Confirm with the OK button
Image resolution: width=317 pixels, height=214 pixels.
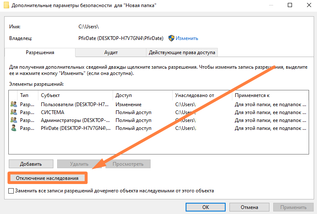206,207
